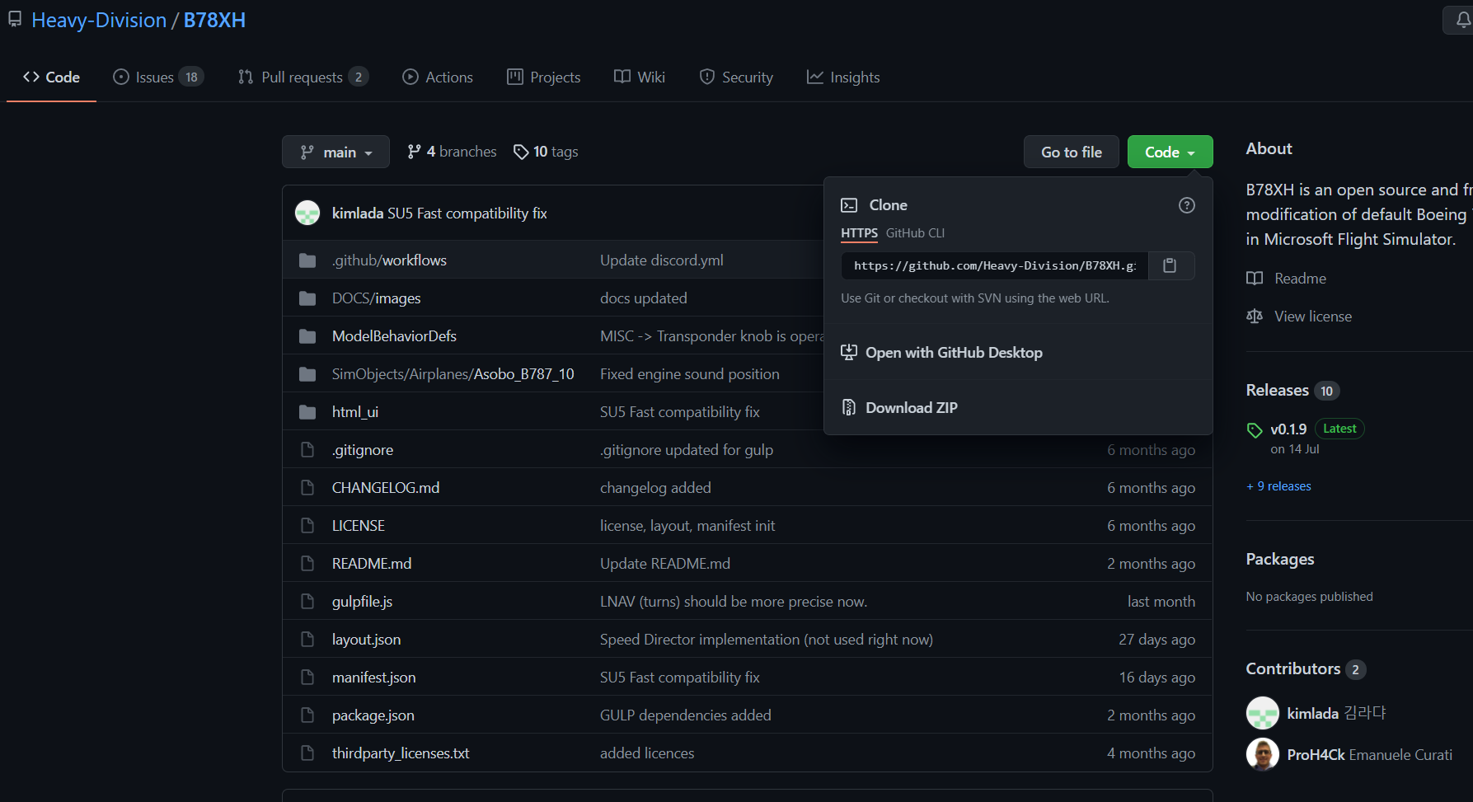This screenshot has width=1473, height=802.
Task: Open the Wiki tab
Action: point(640,77)
